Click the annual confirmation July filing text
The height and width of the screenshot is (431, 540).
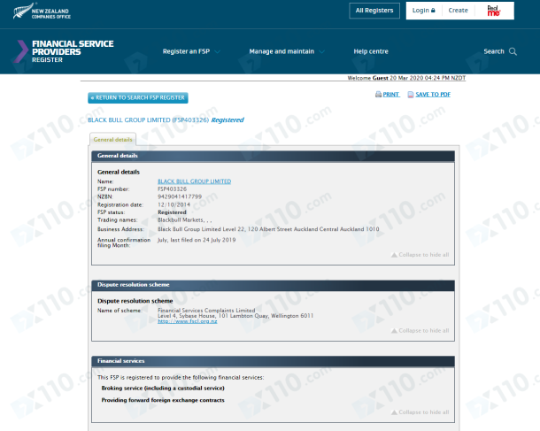(x=197, y=240)
